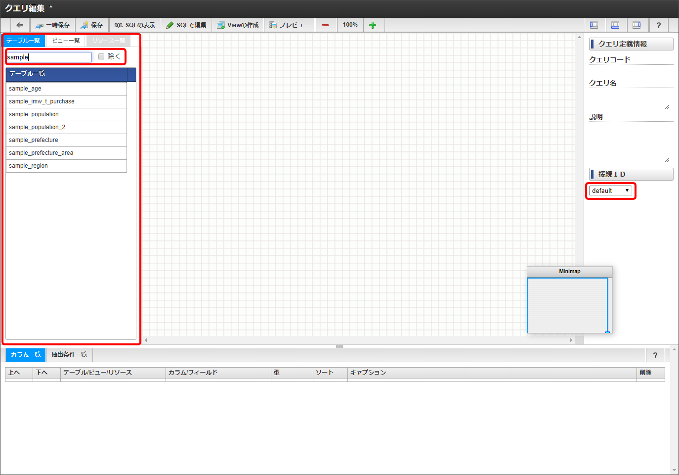Click the 保存 save button
This screenshot has height=475, width=679.
point(92,25)
